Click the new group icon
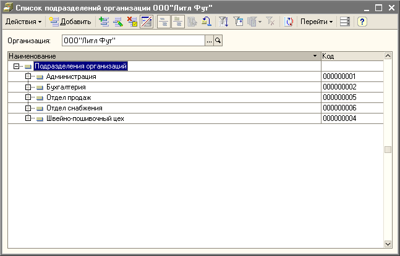The image size is (400, 256). (x=104, y=22)
